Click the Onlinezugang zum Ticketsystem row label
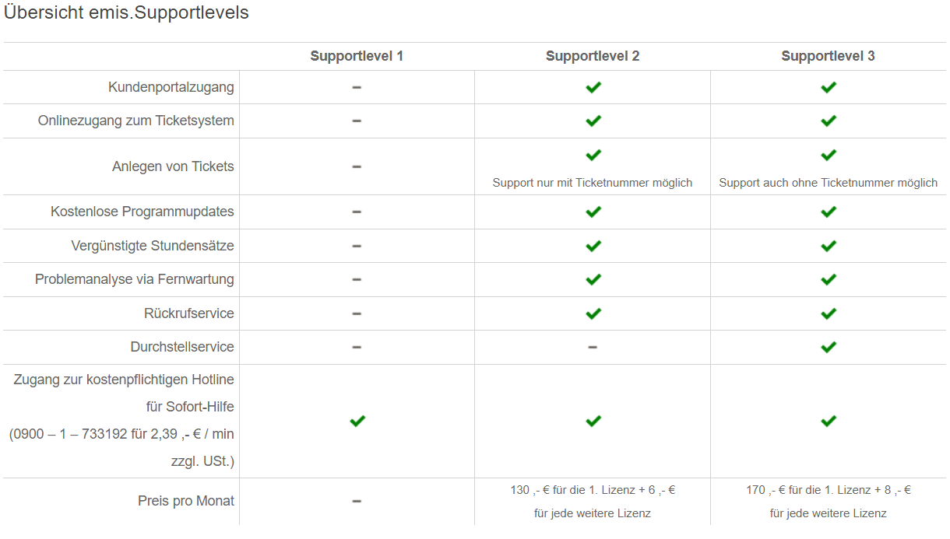 136,121
